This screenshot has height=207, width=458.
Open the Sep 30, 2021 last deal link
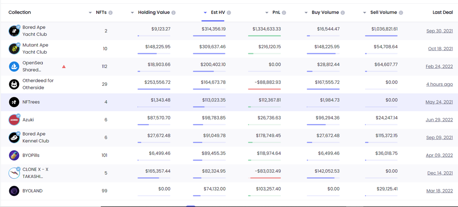440,31
